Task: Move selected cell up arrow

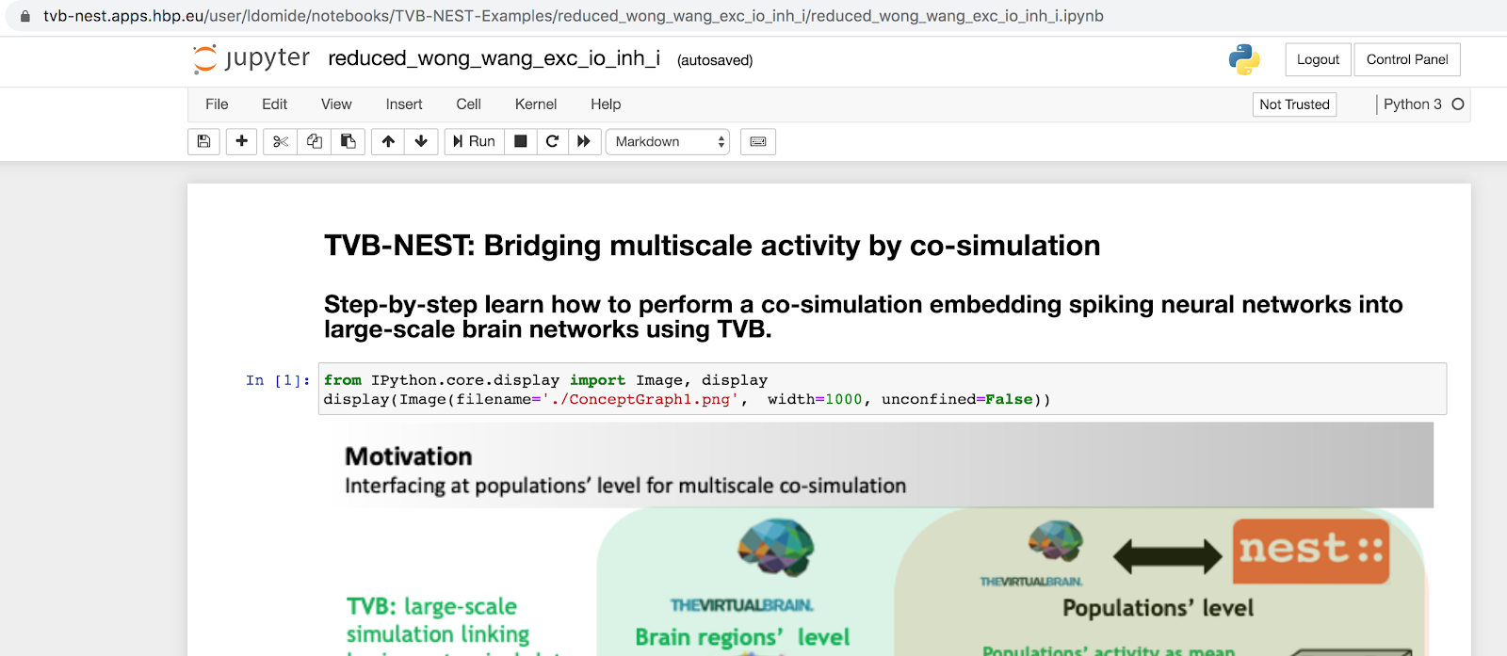Action: (388, 141)
